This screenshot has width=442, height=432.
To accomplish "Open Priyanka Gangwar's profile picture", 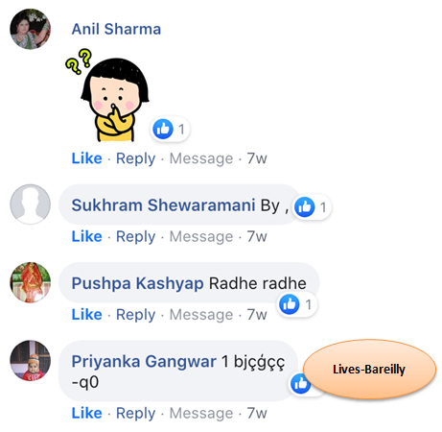I will pos(31,361).
